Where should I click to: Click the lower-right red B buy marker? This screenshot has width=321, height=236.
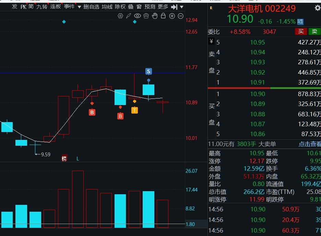coord(120,116)
